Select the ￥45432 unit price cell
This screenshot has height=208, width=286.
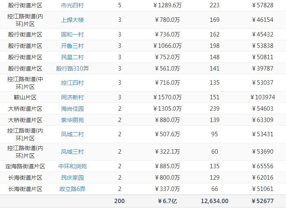pos(263,34)
